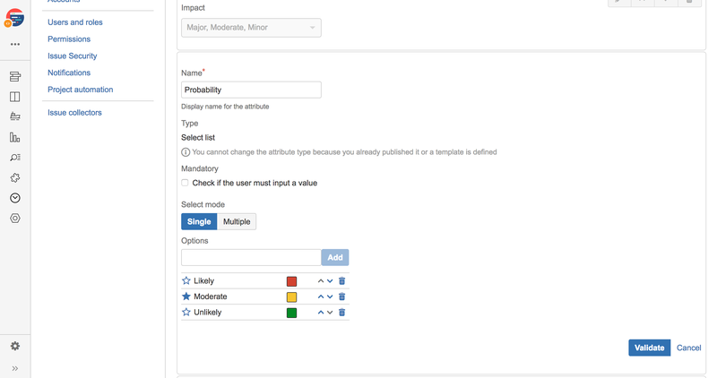Screen dimensions: 717x378
Task: Set Likely as default with star
Action: (186, 281)
